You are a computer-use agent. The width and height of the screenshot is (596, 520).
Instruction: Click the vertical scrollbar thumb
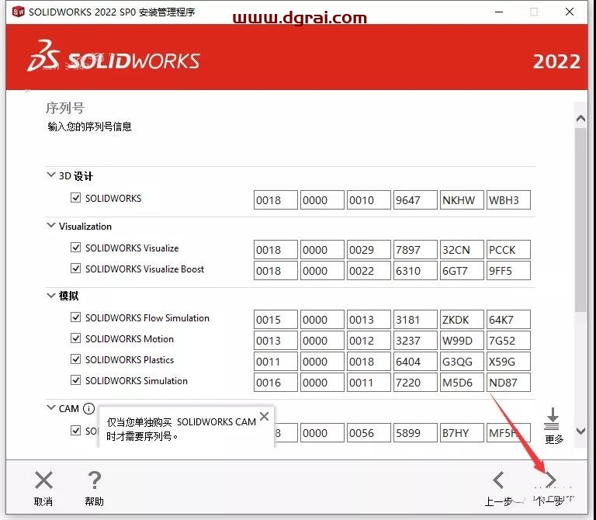pos(580,220)
